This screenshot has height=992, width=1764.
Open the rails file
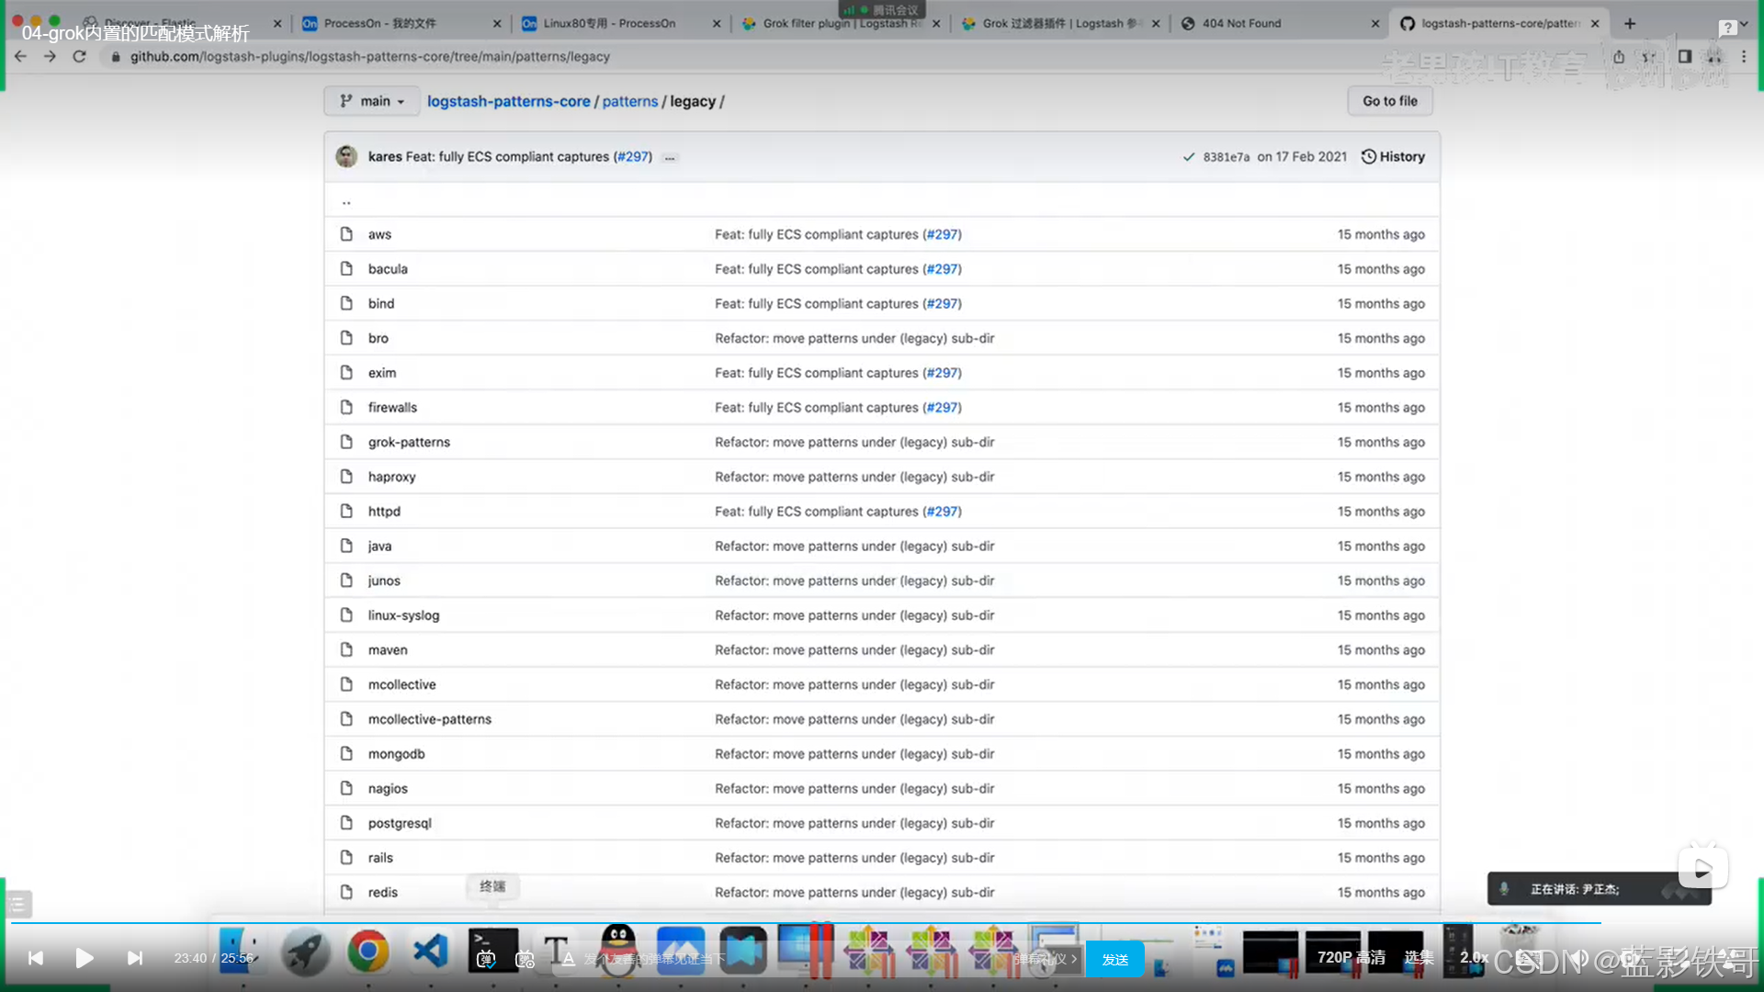click(x=380, y=858)
